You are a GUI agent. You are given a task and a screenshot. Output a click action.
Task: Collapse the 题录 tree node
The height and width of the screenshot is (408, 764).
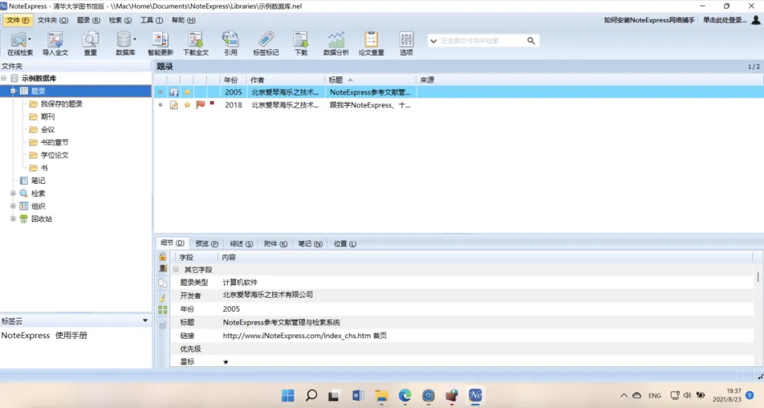(13, 91)
